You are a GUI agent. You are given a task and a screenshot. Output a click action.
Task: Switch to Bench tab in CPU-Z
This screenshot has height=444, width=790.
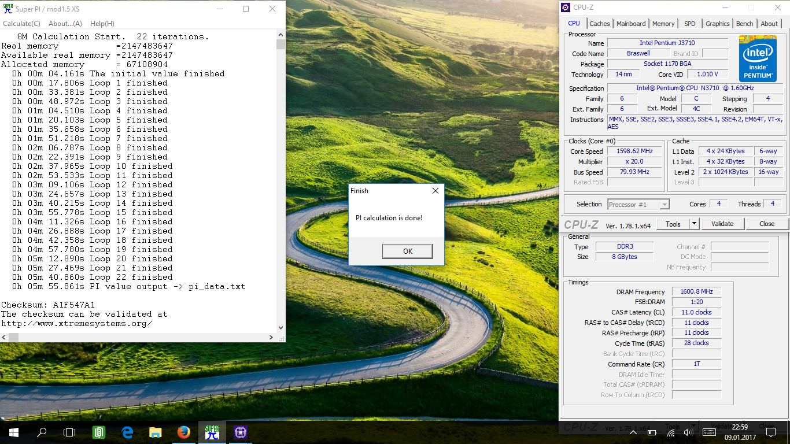tap(745, 24)
